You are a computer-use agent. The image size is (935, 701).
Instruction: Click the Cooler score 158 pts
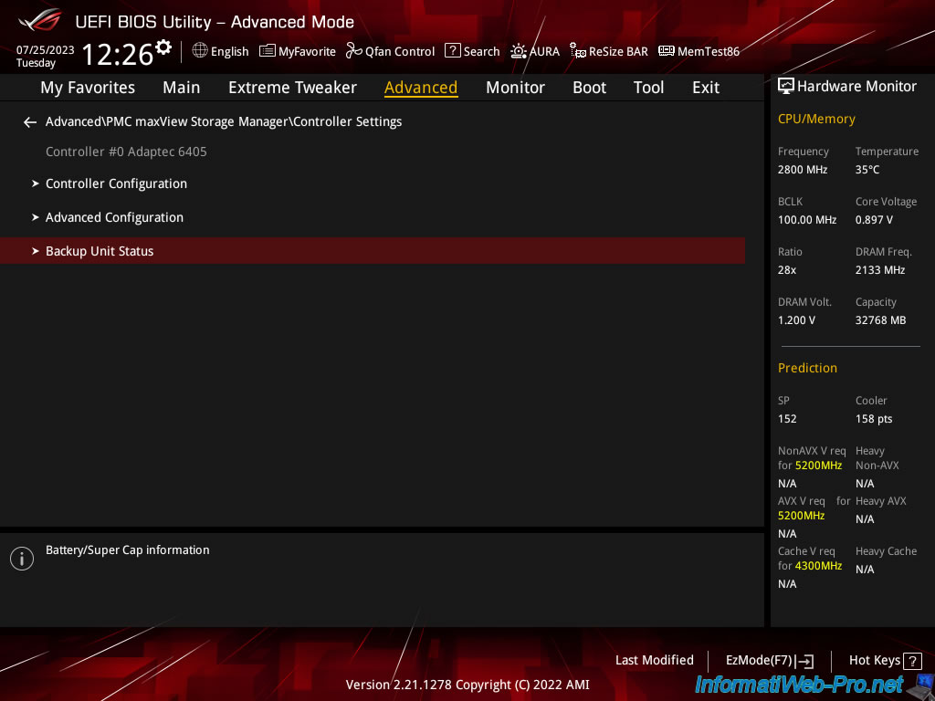point(874,419)
